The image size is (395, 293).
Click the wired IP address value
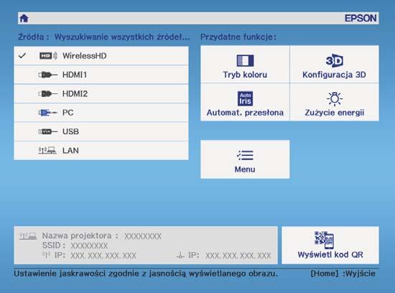tap(238, 256)
